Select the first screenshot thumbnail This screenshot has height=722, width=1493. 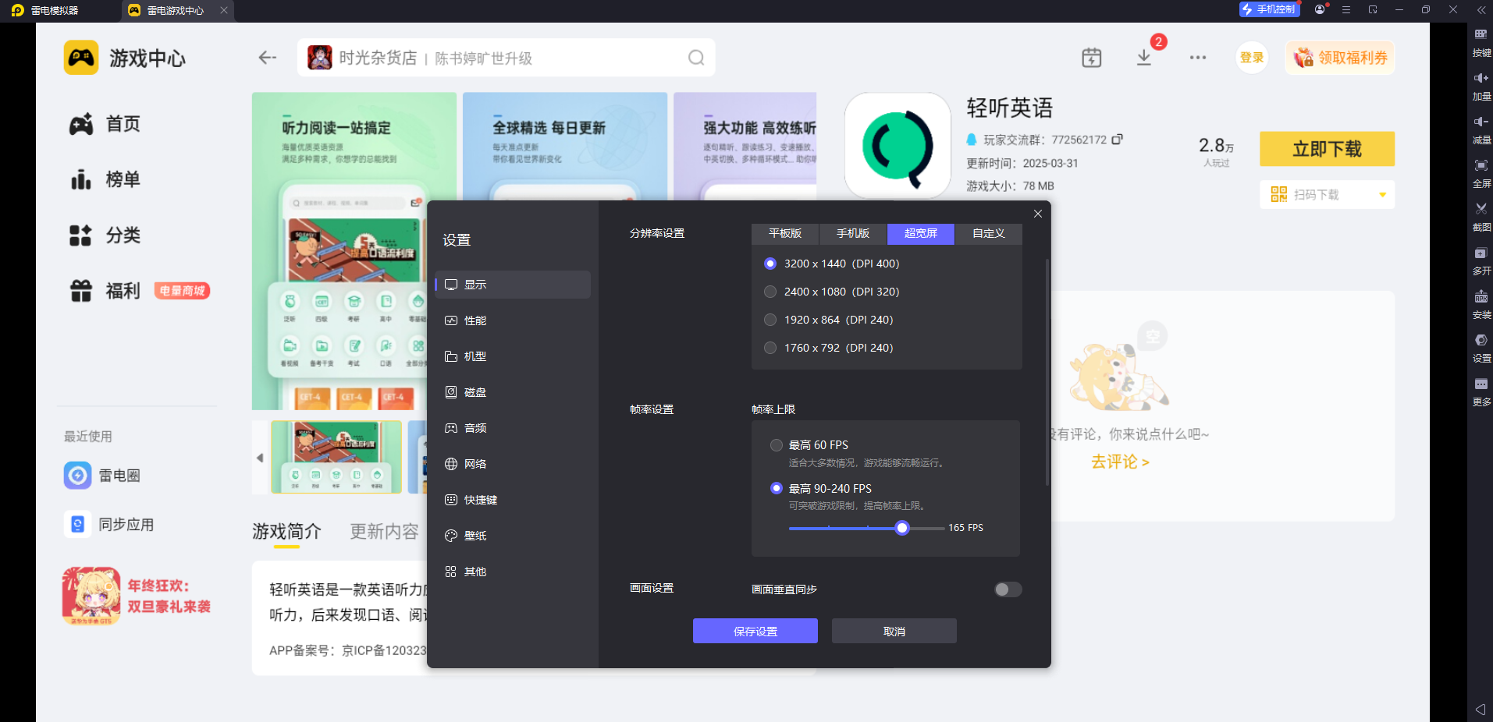click(336, 457)
